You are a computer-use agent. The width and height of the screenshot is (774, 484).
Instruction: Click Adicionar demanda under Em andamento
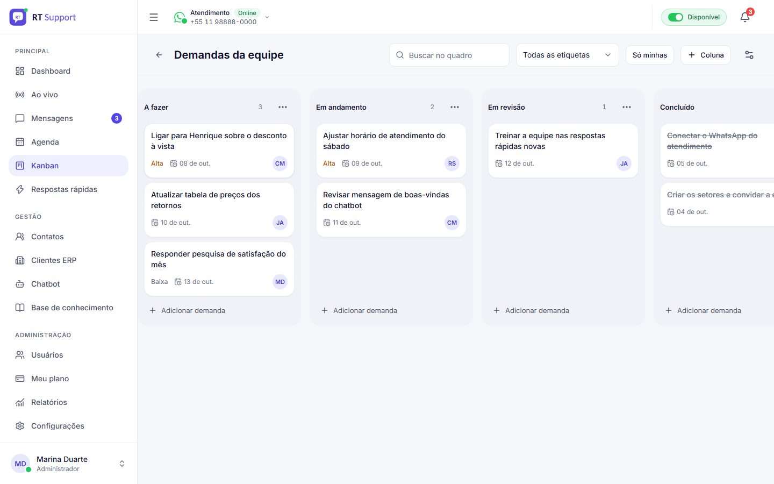coord(391,310)
